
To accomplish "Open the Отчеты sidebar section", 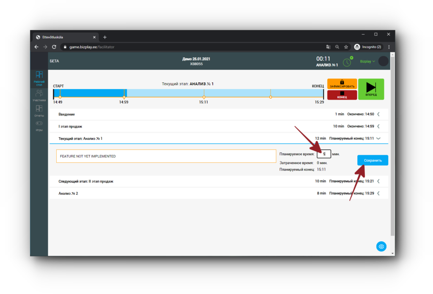I will tap(39, 111).
